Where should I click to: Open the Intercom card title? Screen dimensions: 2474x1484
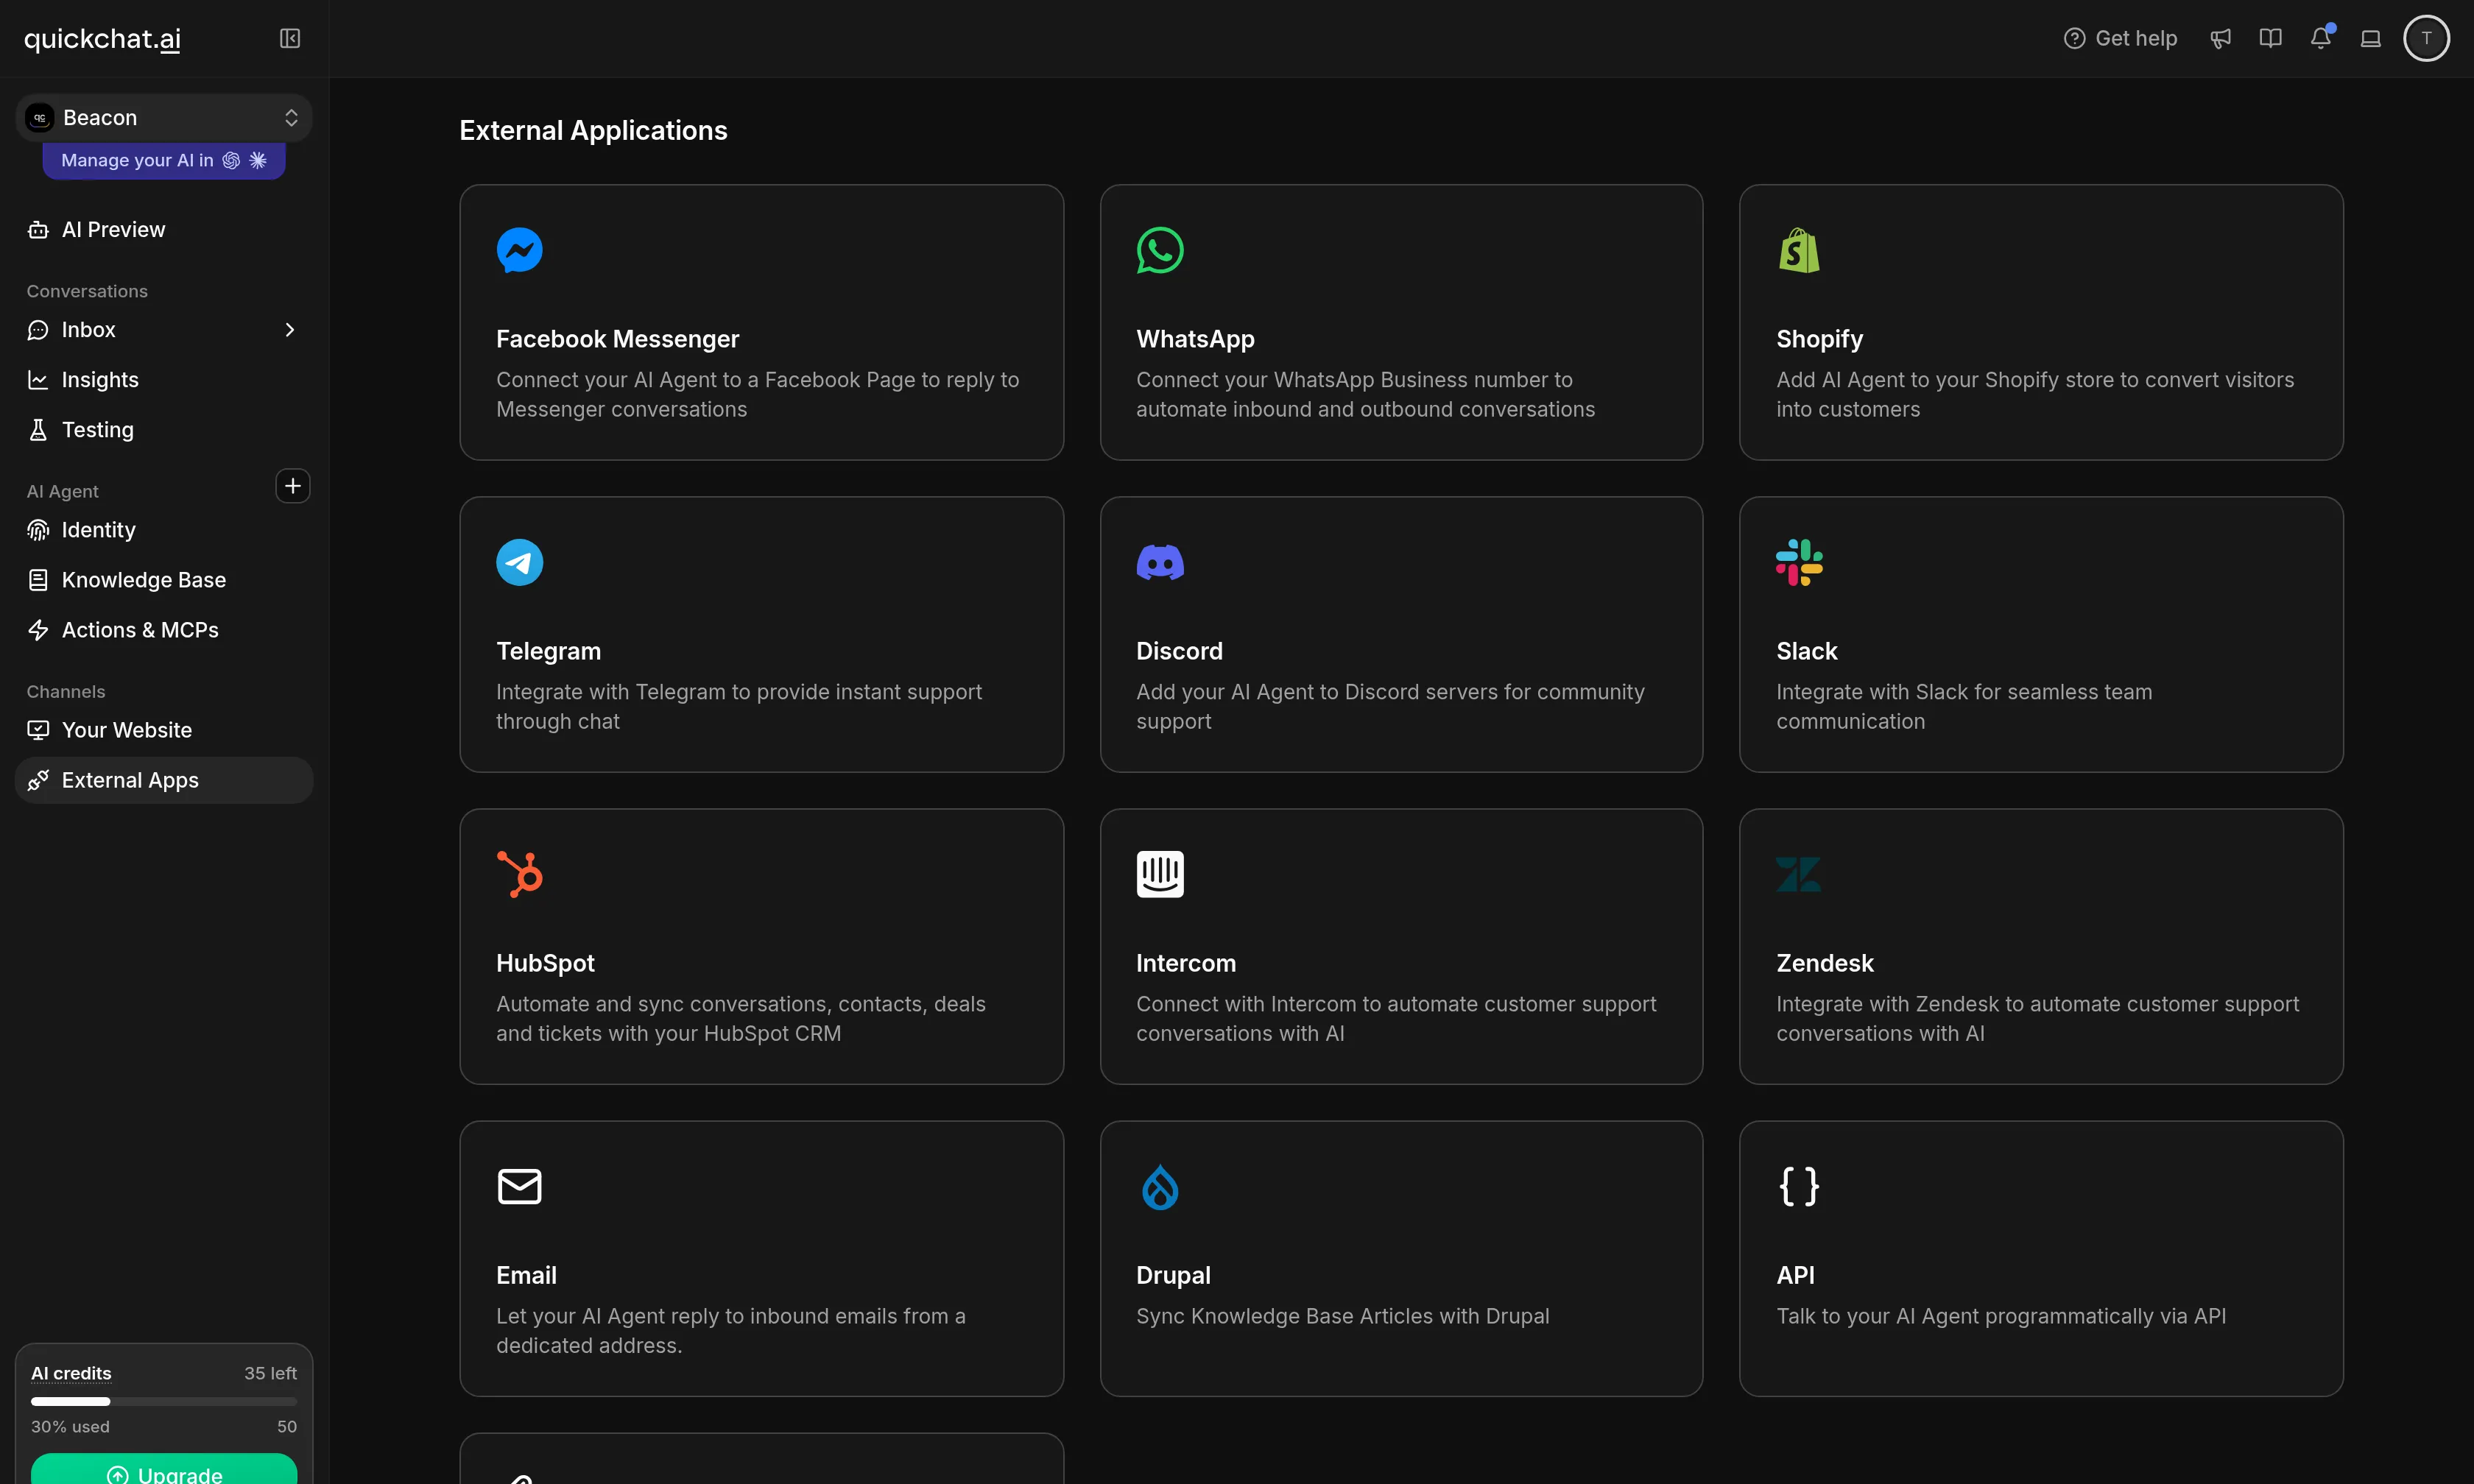click(x=1185, y=963)
